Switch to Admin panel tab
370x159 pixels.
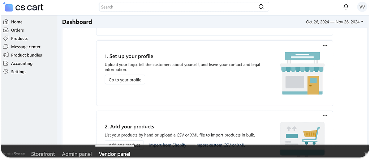[x=77, y=154]
